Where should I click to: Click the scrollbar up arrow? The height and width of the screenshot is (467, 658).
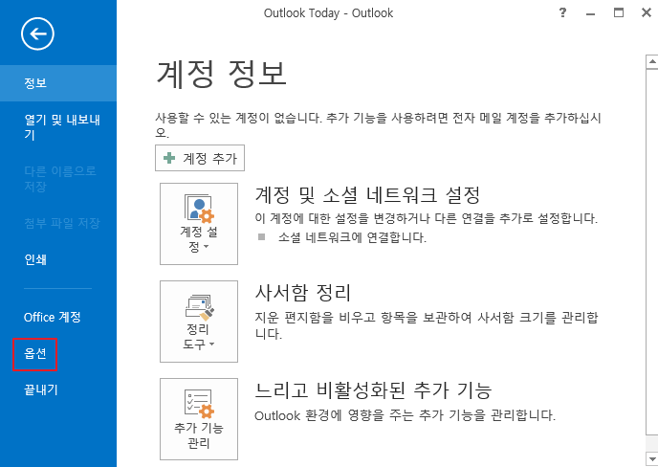pyautogui.click(x=651, y=62)
